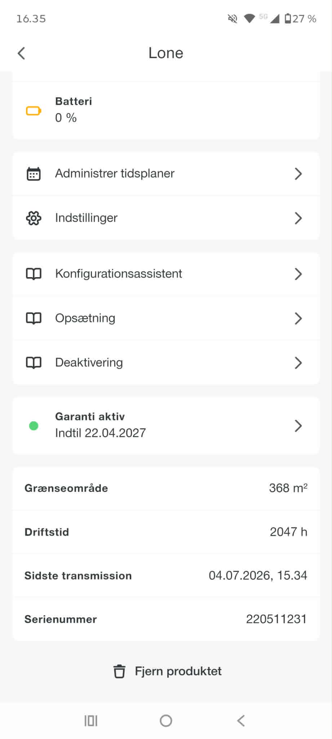The height and width of the screenshot is (739, 332).
Task: Tap the trash can icon
Action: pyautogui.click(x=119, y=671)
